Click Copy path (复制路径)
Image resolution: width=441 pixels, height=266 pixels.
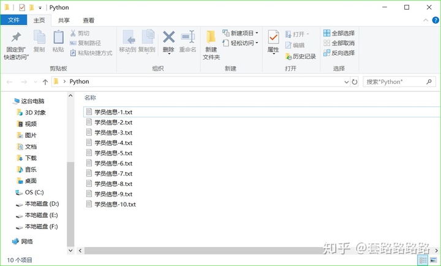pyautogui.click(x=85, y=43)
